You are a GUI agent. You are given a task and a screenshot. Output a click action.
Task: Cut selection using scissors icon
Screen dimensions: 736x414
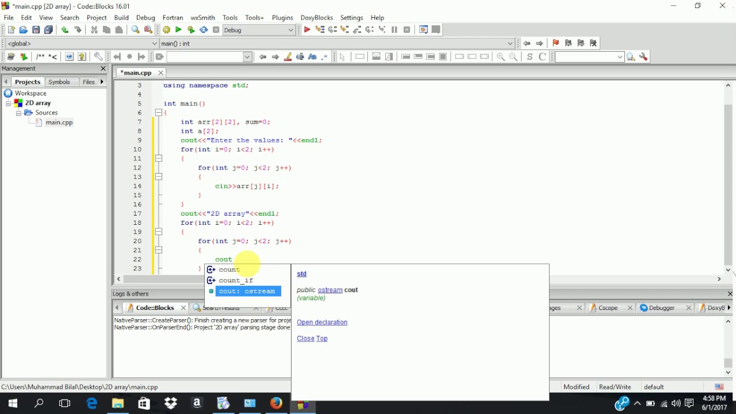point(94,30)
